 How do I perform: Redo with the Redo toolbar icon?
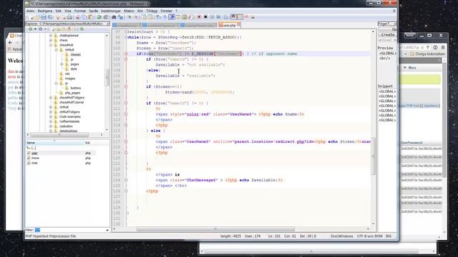click(x=105, y=17)
